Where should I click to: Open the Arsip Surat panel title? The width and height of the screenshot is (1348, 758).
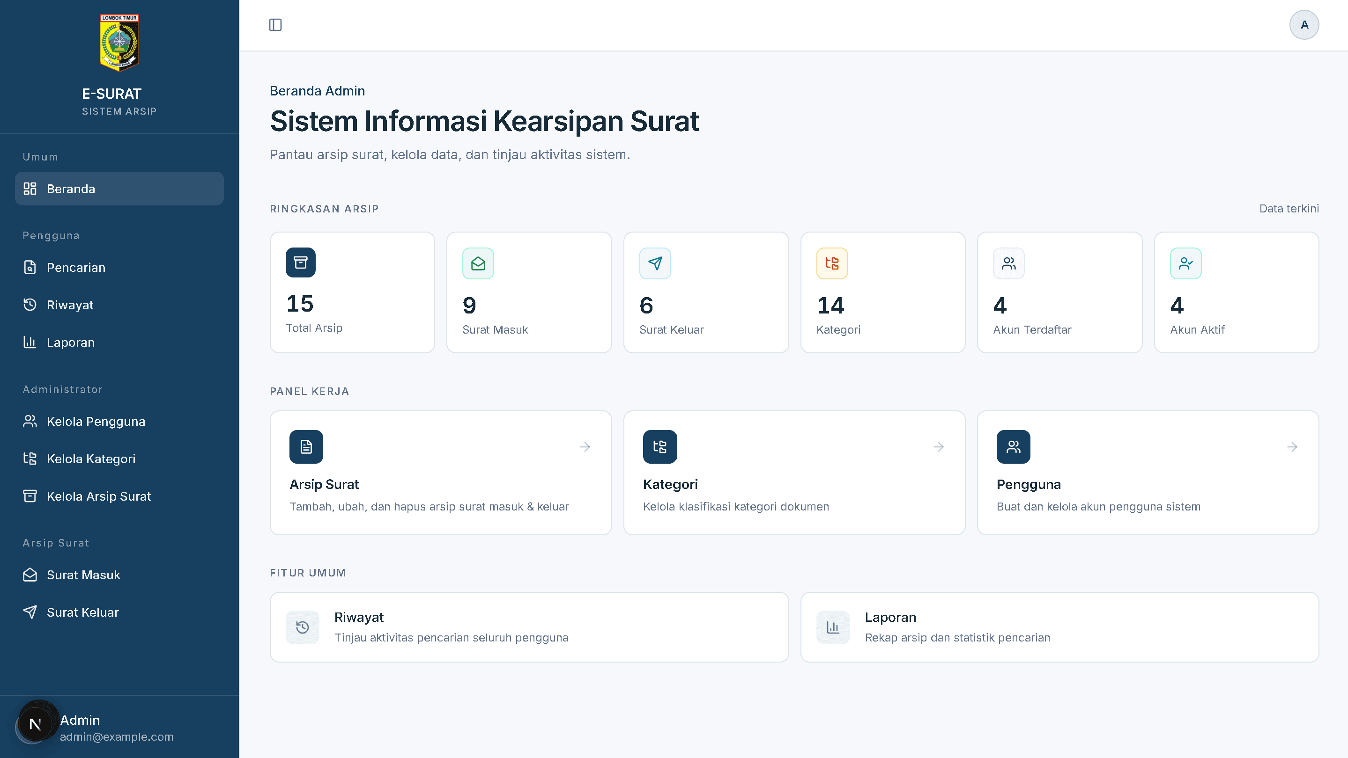(x=324, y=485)
